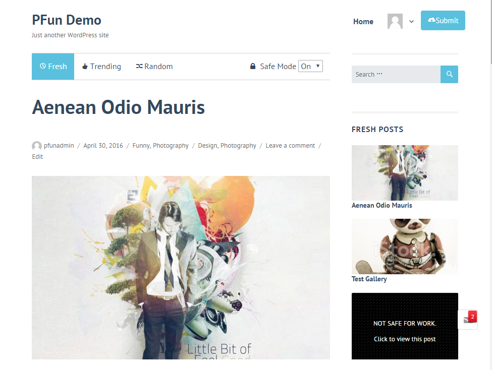Reveal the Not Safe For Work post
Screen dimensions: 492x370
pyautogui.click(x=405, y=326)
